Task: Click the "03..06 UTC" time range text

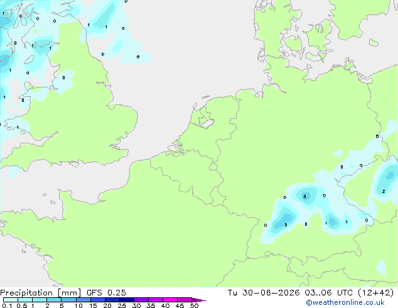Action: pyautogui.click(x=329, y=293)
